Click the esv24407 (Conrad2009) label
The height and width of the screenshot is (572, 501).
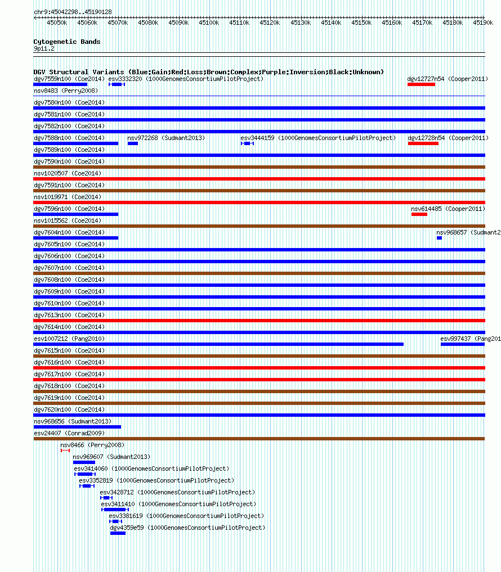pos(69,433)
